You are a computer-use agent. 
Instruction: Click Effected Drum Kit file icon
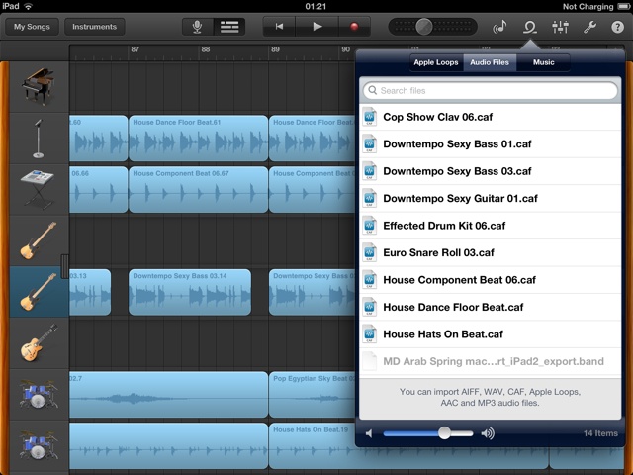point(369,226)
